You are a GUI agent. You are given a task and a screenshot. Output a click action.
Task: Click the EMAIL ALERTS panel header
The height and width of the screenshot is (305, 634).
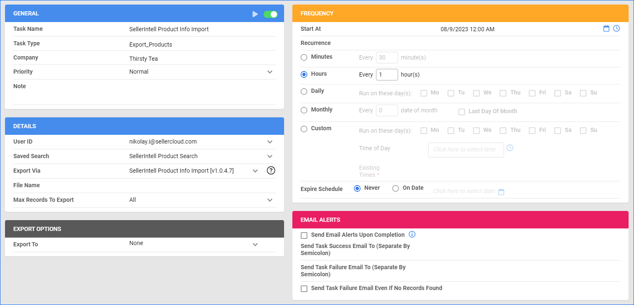point(460,220)
